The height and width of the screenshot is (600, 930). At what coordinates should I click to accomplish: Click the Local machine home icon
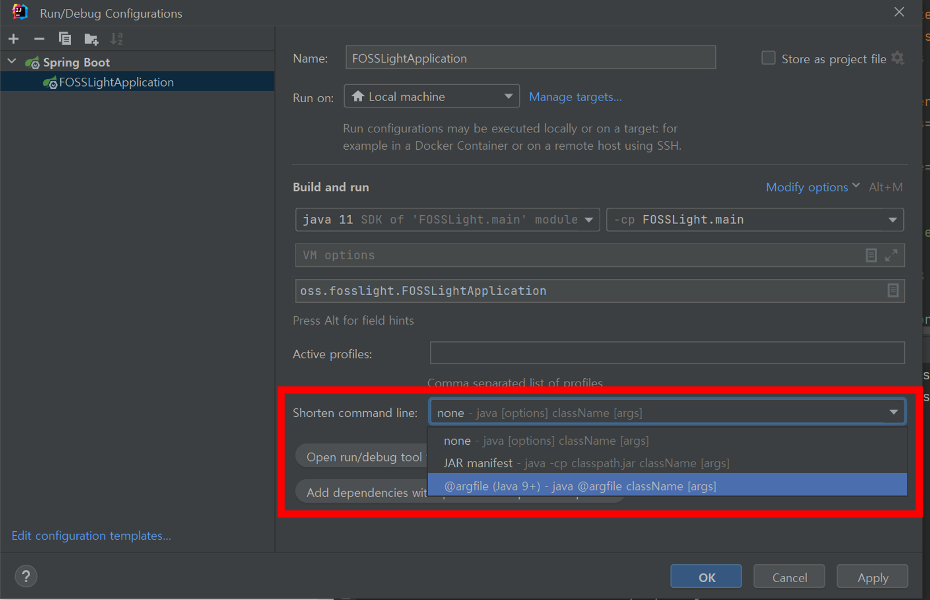pyautogui.click(x=358, y=96)
